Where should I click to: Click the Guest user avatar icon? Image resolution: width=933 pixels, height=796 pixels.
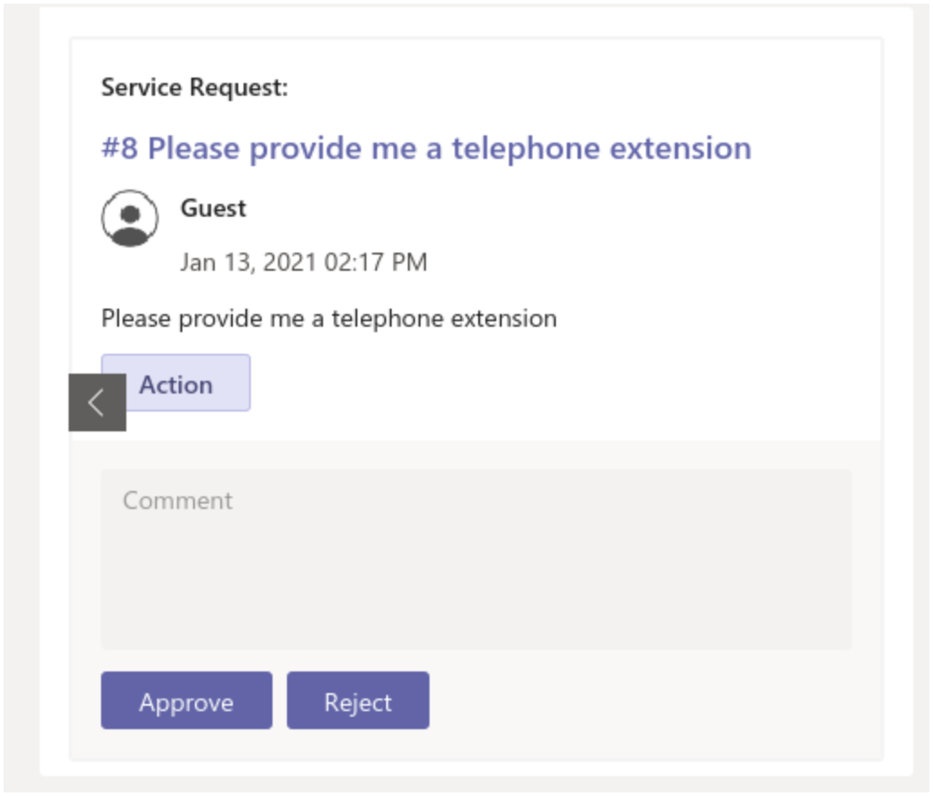(130, 218)
